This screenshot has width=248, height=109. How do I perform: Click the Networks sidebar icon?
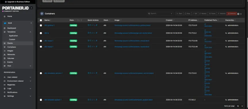point(5,54)
